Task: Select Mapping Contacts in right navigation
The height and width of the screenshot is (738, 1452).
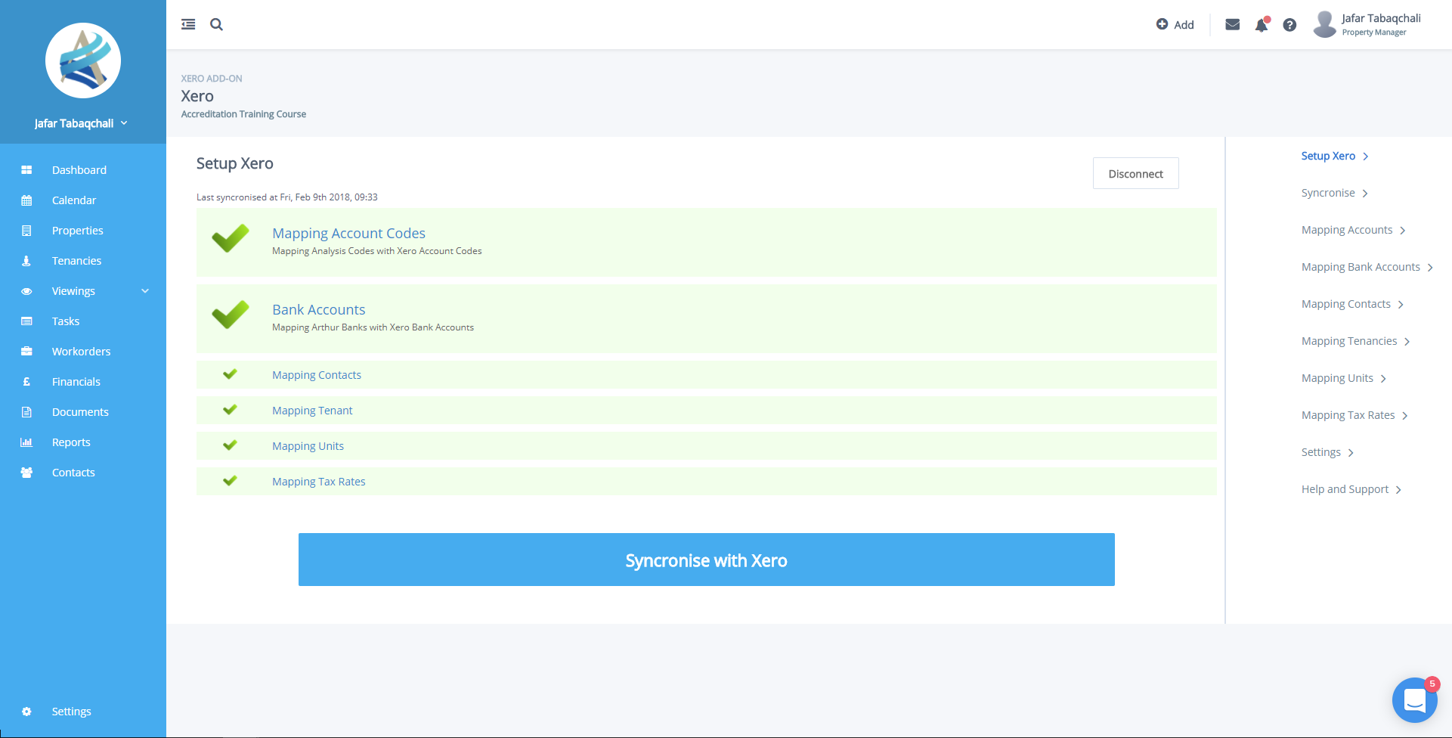Action: [x=1346, y=304]
